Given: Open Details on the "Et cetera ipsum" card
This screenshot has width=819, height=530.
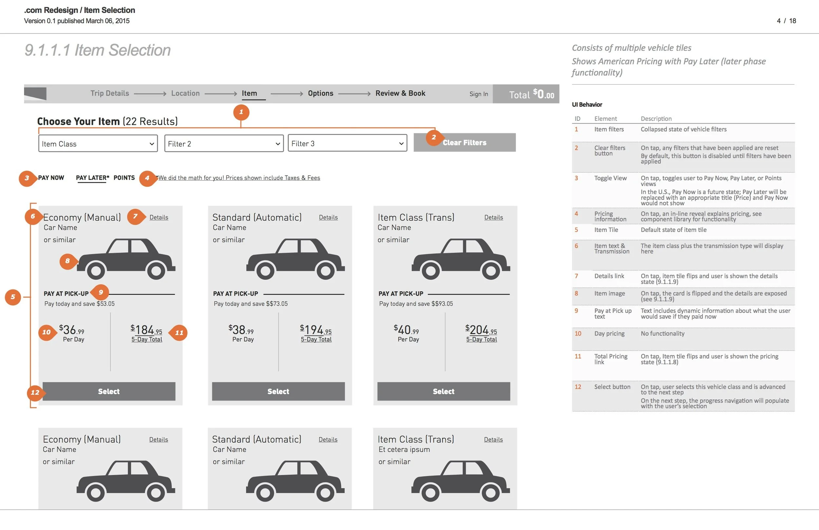Looking at the screenshot, I should [x=493, y=440].
